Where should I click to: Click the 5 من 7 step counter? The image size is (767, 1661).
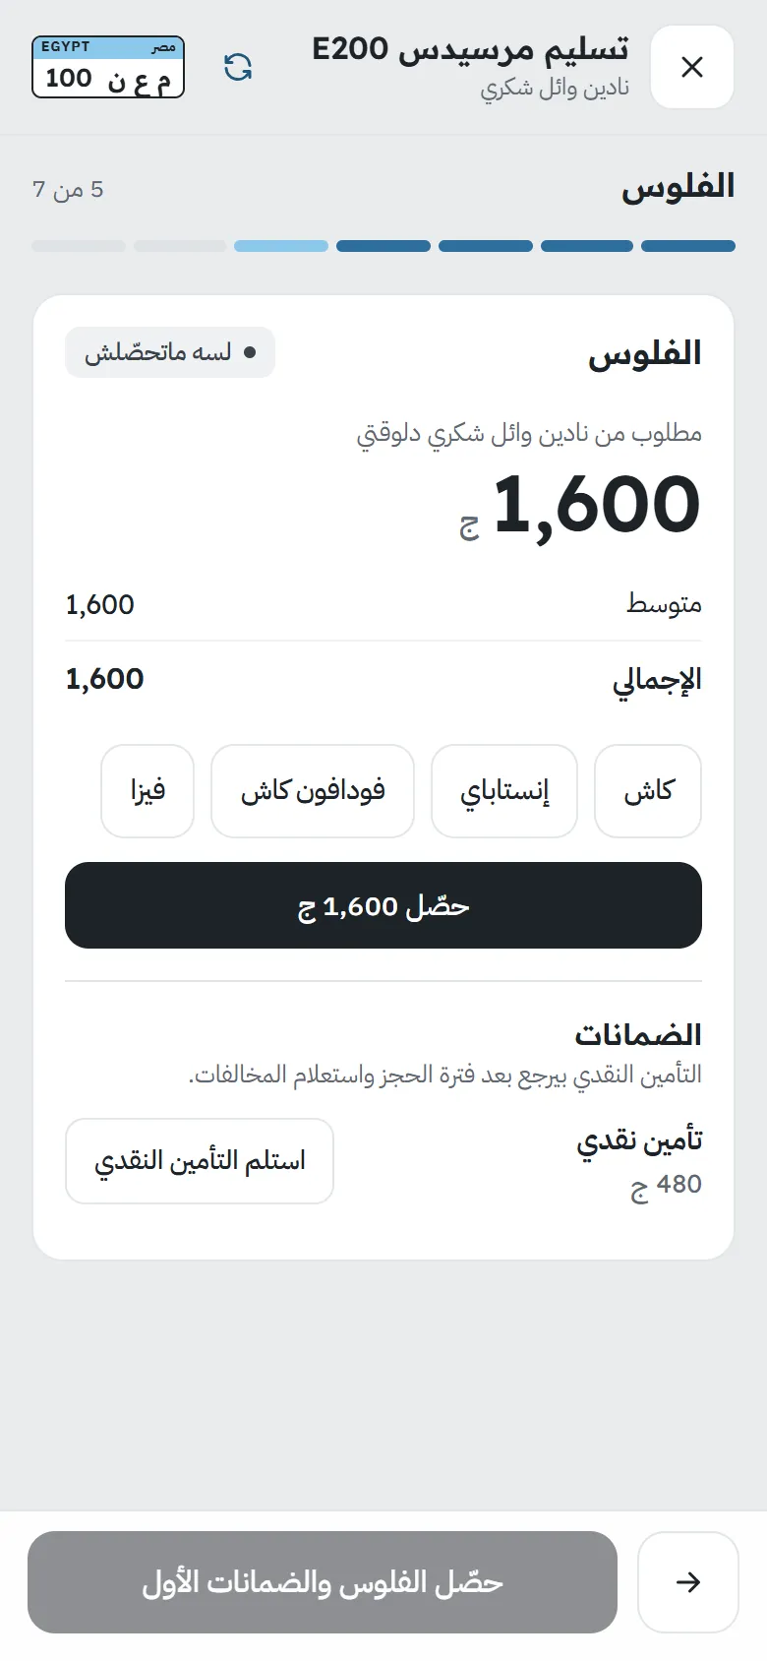(x=68, y=189)
